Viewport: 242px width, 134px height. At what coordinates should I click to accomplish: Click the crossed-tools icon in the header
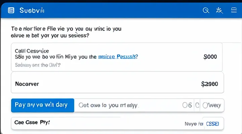tap(219, 10)
